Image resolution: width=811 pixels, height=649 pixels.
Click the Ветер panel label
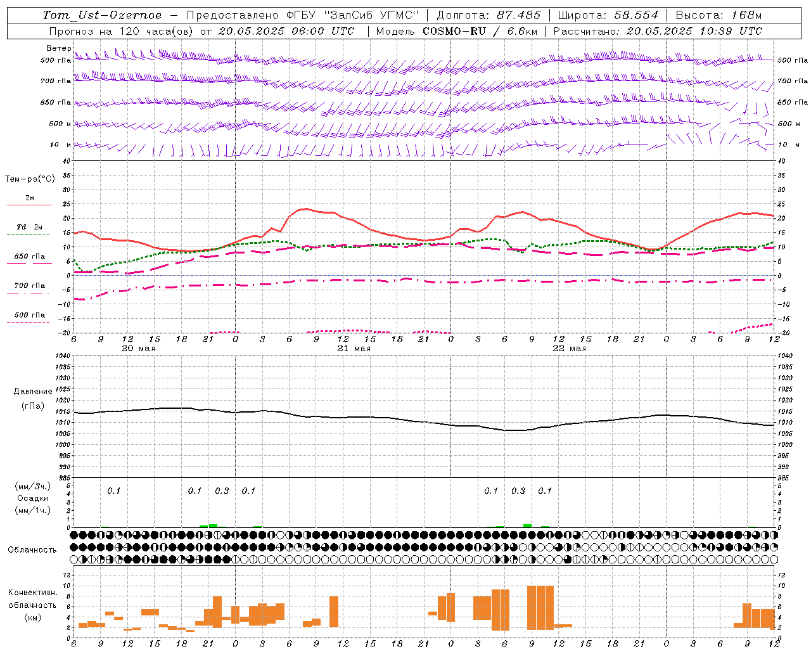(x=58, y=48)
